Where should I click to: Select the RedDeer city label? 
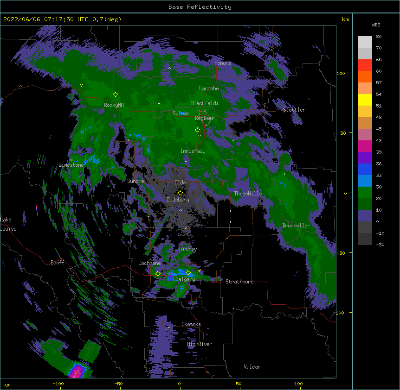205,118
